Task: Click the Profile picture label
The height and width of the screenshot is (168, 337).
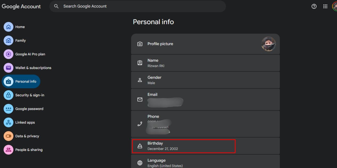Action: tap(160, 44)
